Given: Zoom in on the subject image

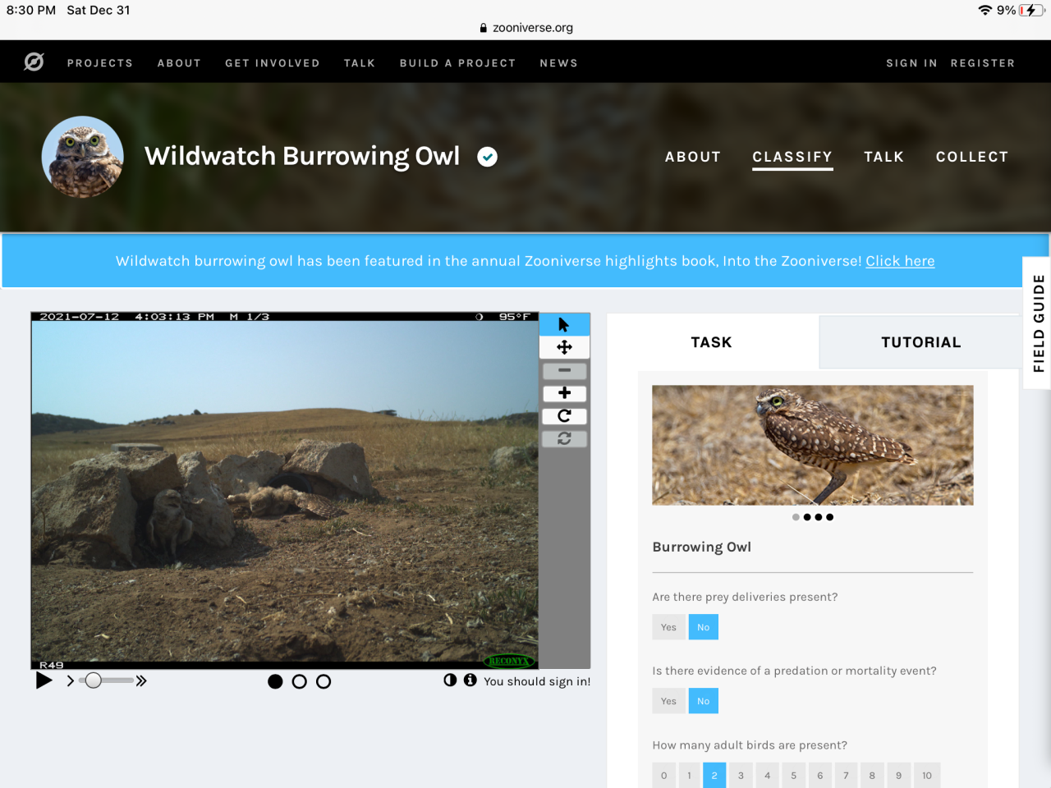Looking at the screenshot, I should click(x=564, y=393).
